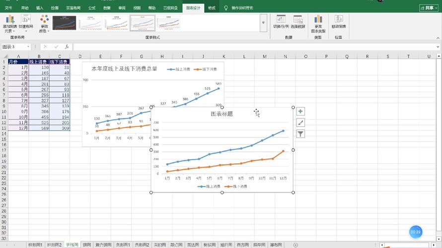Expand the formula bar

(438, 47)
